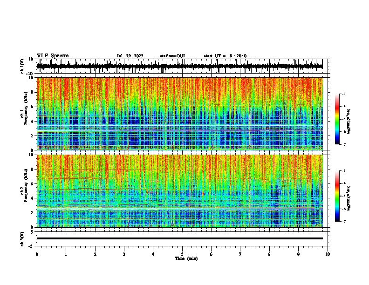Click the "-7" label on ch.2 color bar

point(344,221)
